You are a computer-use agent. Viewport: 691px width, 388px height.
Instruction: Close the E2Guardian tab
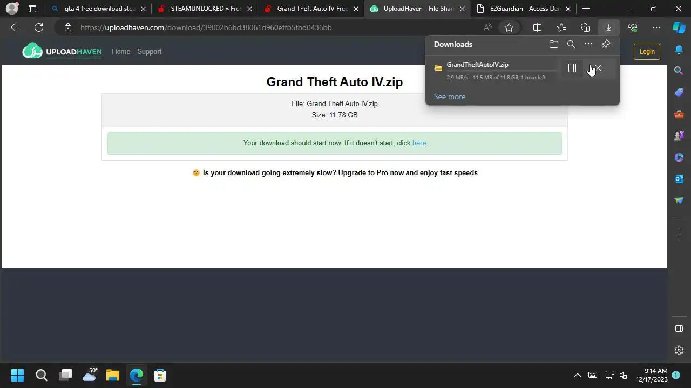click(x=568, y=9)
